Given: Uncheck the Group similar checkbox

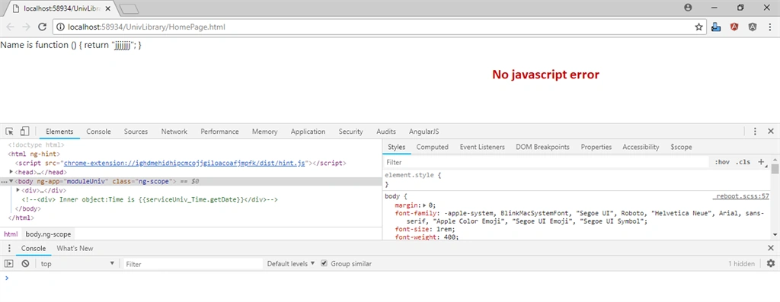Looking at the screenshot, I should coord(324,264).
